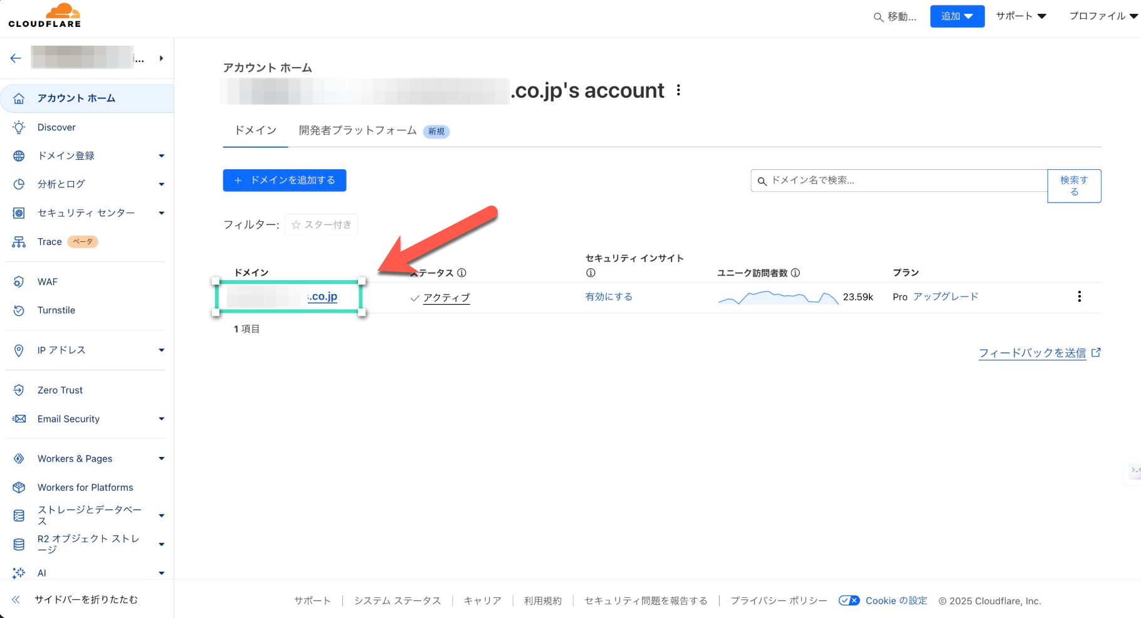
Task: Click the セキュリティ問題を報告する footer link
Action: (x=646, y=601)
